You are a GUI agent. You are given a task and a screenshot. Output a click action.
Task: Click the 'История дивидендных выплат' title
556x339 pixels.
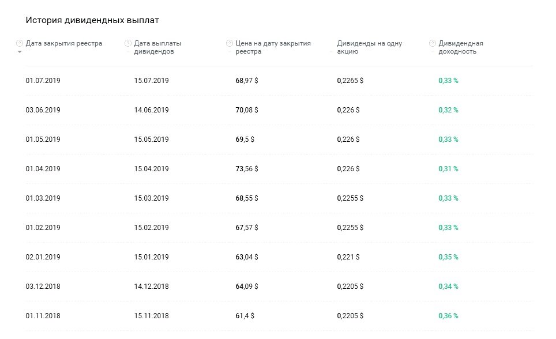(92, 20)
